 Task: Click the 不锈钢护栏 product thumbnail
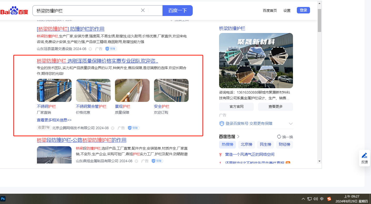coord(54,90)
